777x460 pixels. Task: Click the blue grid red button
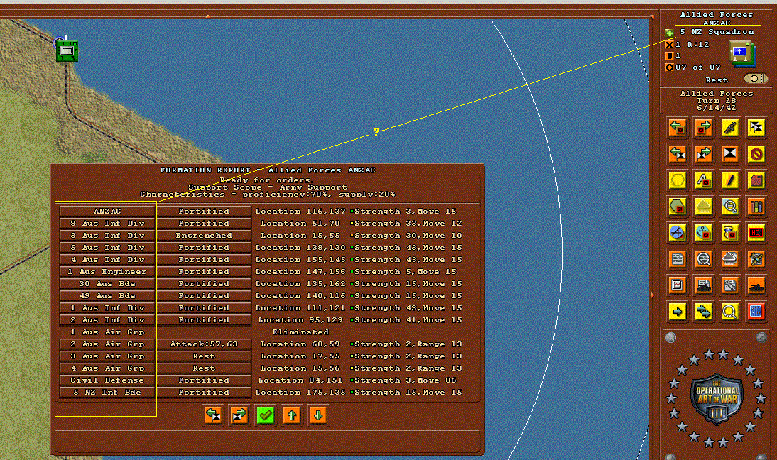tap(756, 312)
